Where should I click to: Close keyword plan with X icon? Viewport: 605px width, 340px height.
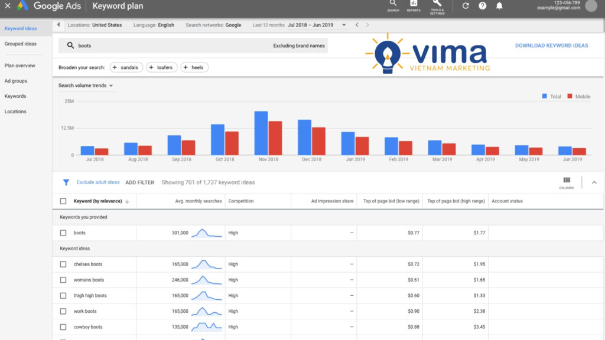[x=8, y=6]
